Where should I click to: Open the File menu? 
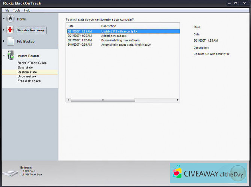[7, 10]
